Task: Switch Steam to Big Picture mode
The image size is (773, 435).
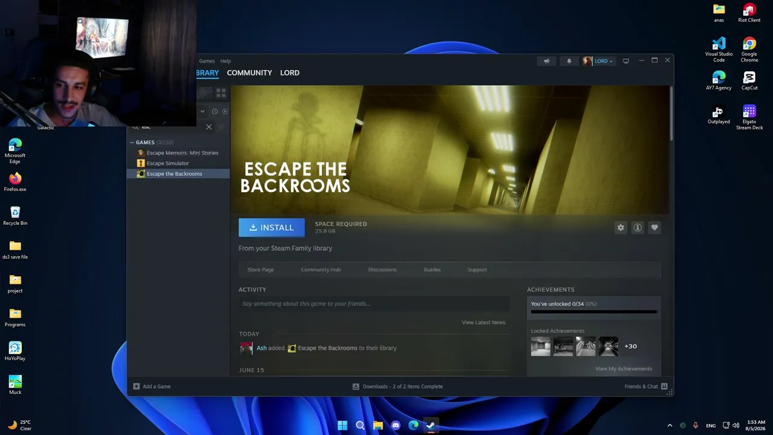Action: [626, 61]
